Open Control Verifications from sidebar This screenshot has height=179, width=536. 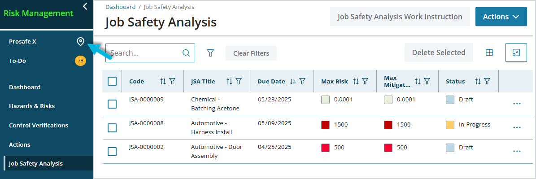pos(39,125)
